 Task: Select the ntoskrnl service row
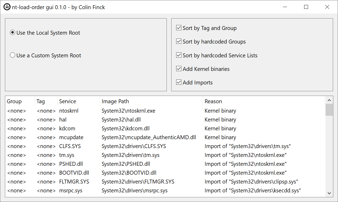tap(69, 111)
